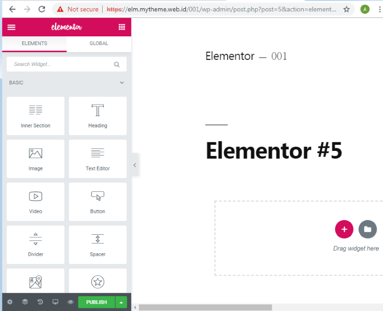Add template with folder button
This screenshot has width=383, height=311.
coord(368,229)
